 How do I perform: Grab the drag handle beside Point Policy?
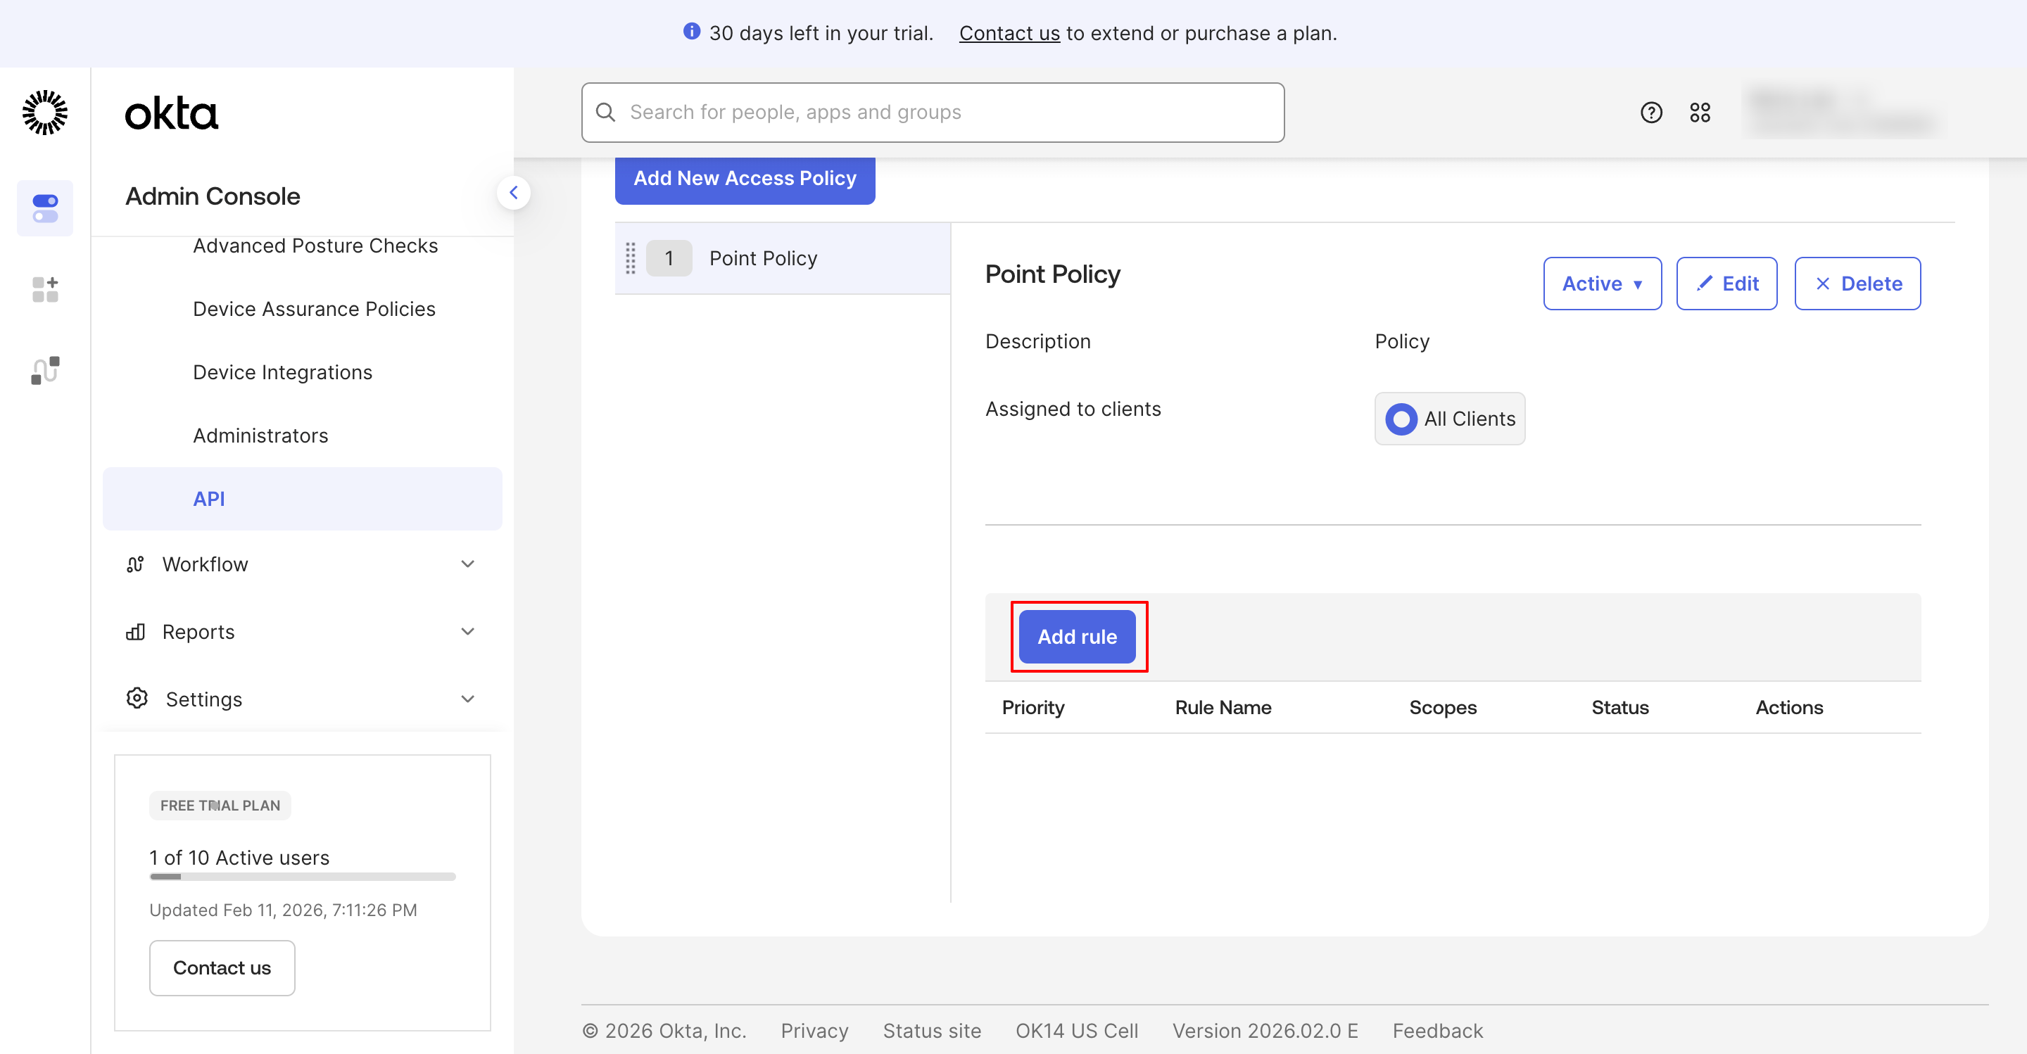pos(631,258)
